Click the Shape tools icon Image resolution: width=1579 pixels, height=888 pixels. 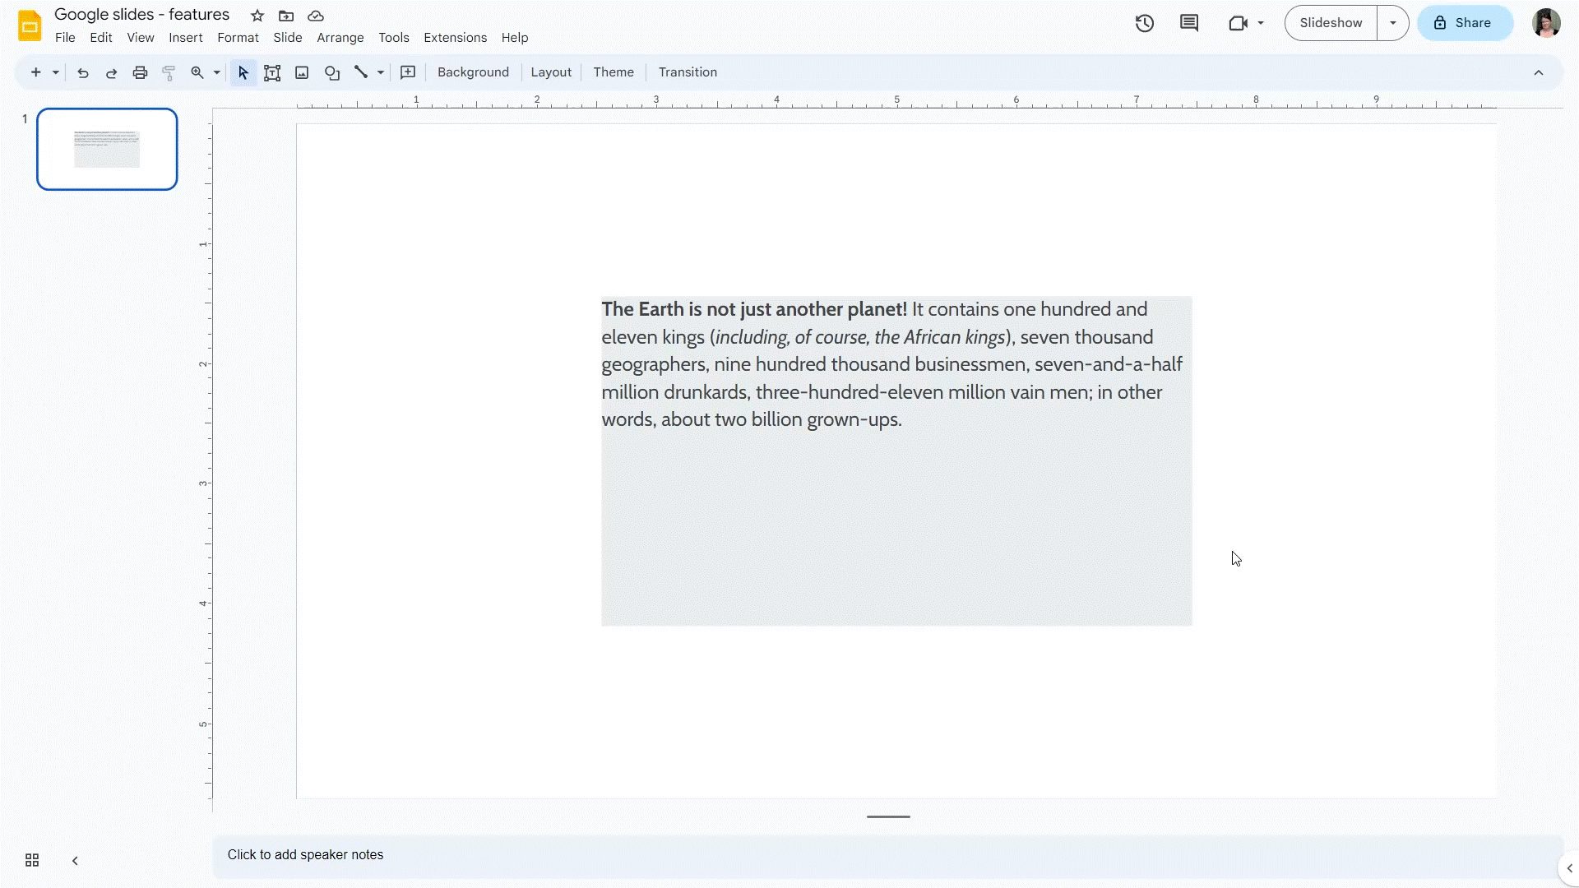[x=331, y=72]
